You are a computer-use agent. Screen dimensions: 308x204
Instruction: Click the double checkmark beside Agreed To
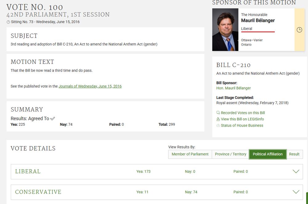click(x=52, y=118)
